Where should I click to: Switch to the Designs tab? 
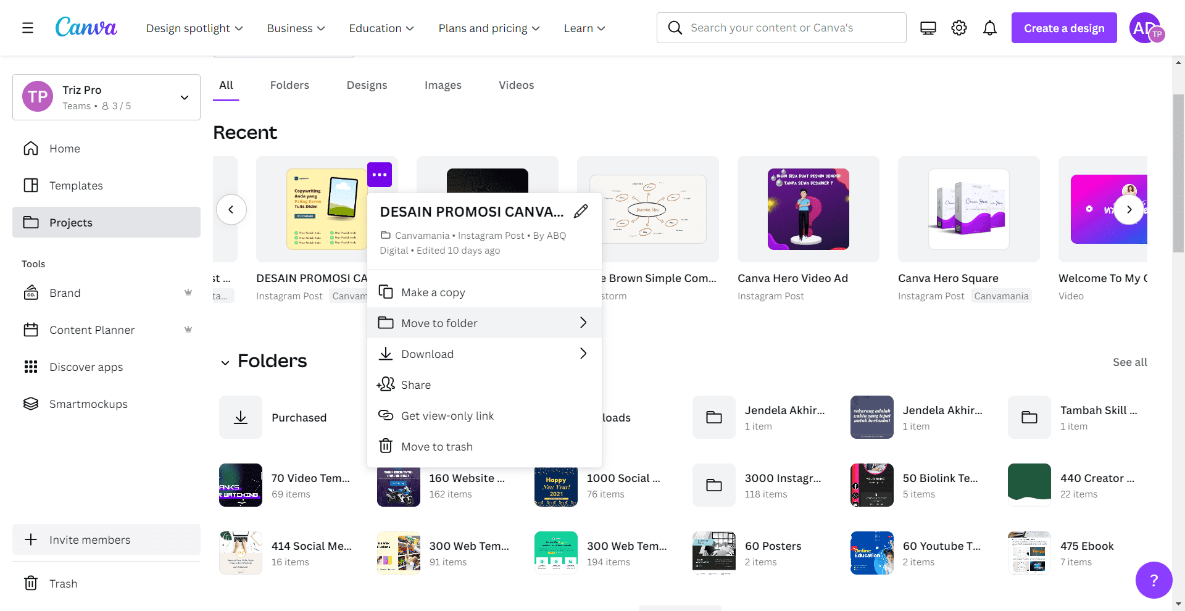point(367,85)
